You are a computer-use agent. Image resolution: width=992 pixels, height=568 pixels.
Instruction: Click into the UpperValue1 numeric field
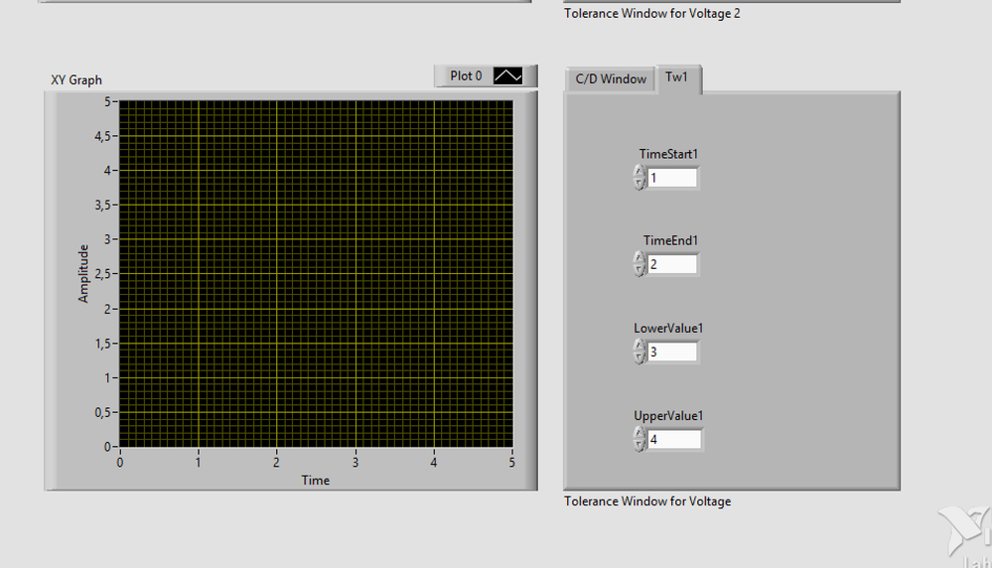click(674, 440)
